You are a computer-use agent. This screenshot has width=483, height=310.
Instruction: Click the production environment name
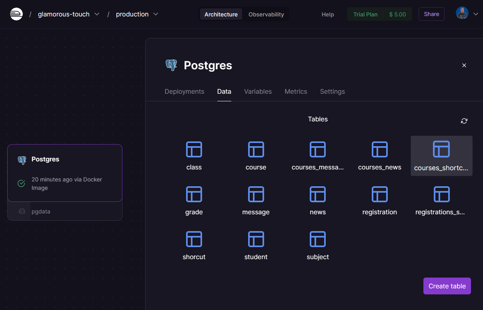132,14
